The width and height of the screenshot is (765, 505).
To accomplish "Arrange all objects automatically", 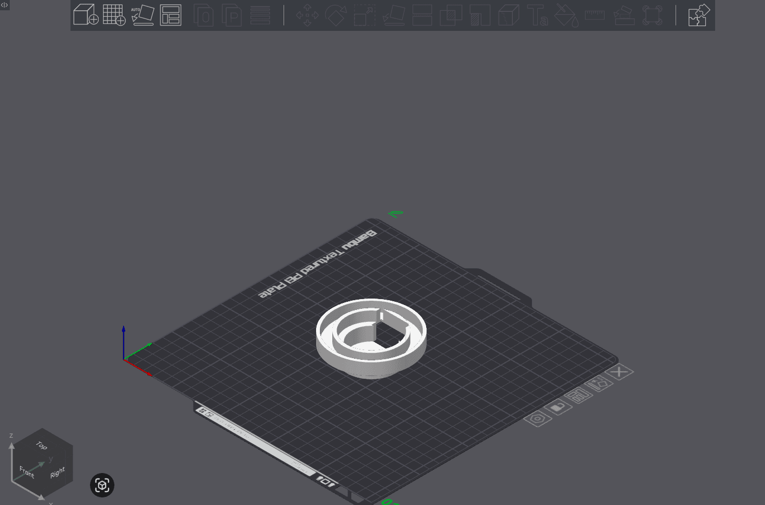I will click(170, 15).
